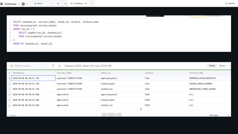Open the Queries panel
238x134 pixels.
(x=230, y=3)
